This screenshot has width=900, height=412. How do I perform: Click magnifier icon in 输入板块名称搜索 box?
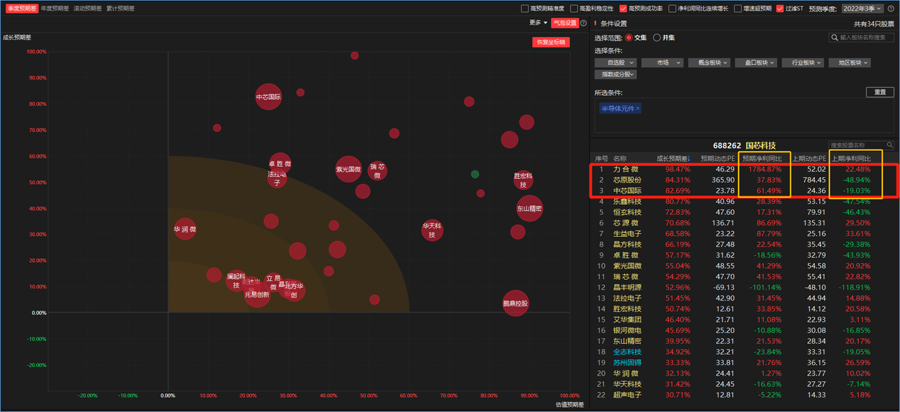(834, 38)
